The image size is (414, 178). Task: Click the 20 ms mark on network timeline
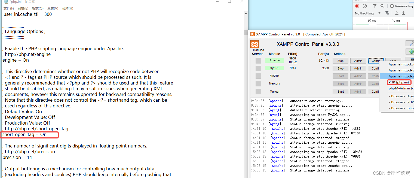372,20
